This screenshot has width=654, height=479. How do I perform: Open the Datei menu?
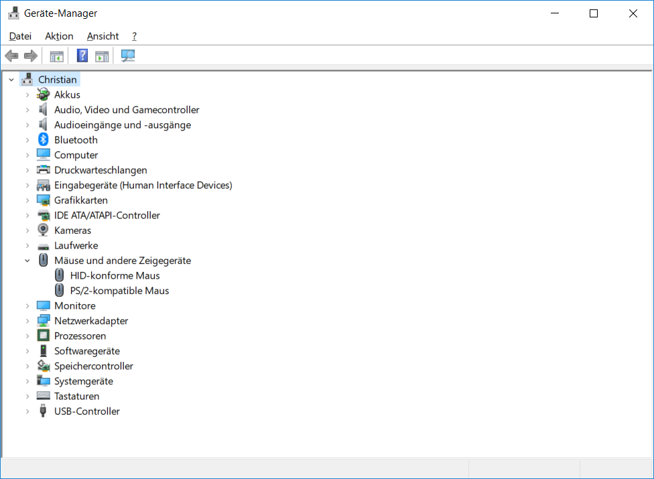[20, 36]
